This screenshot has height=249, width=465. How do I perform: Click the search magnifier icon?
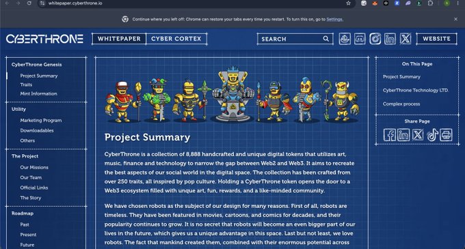[x=326, y=39]
